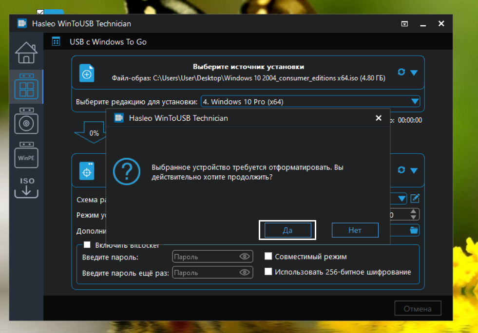Click the Отмена button
Image resolution: width=478 pixels, height=333 pixels.
418,308
